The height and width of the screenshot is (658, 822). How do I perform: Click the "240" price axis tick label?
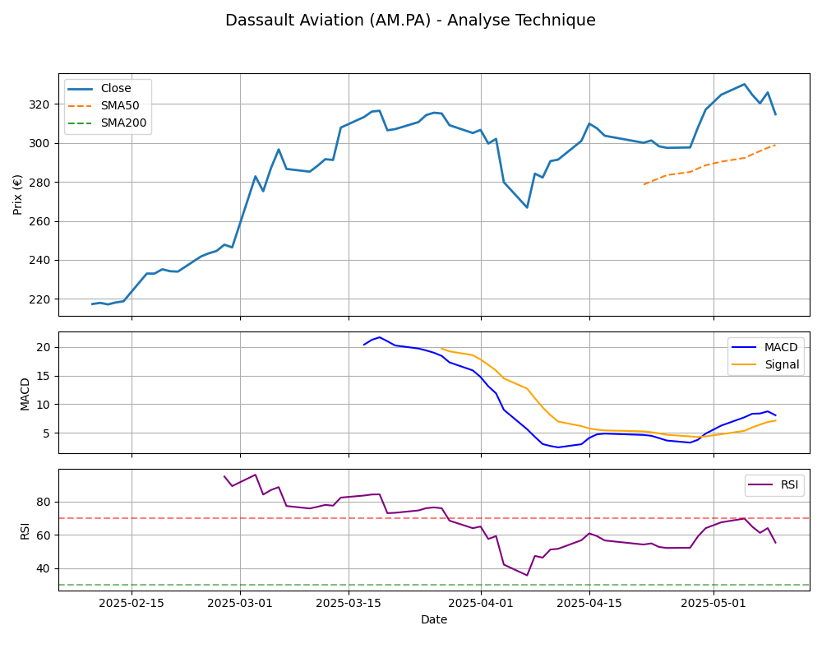pyautogui.click(x=40, y=261)
